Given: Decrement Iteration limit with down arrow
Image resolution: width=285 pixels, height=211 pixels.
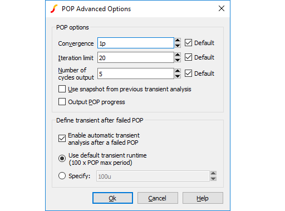Looking at the screenshot, I should coord(178,60).
